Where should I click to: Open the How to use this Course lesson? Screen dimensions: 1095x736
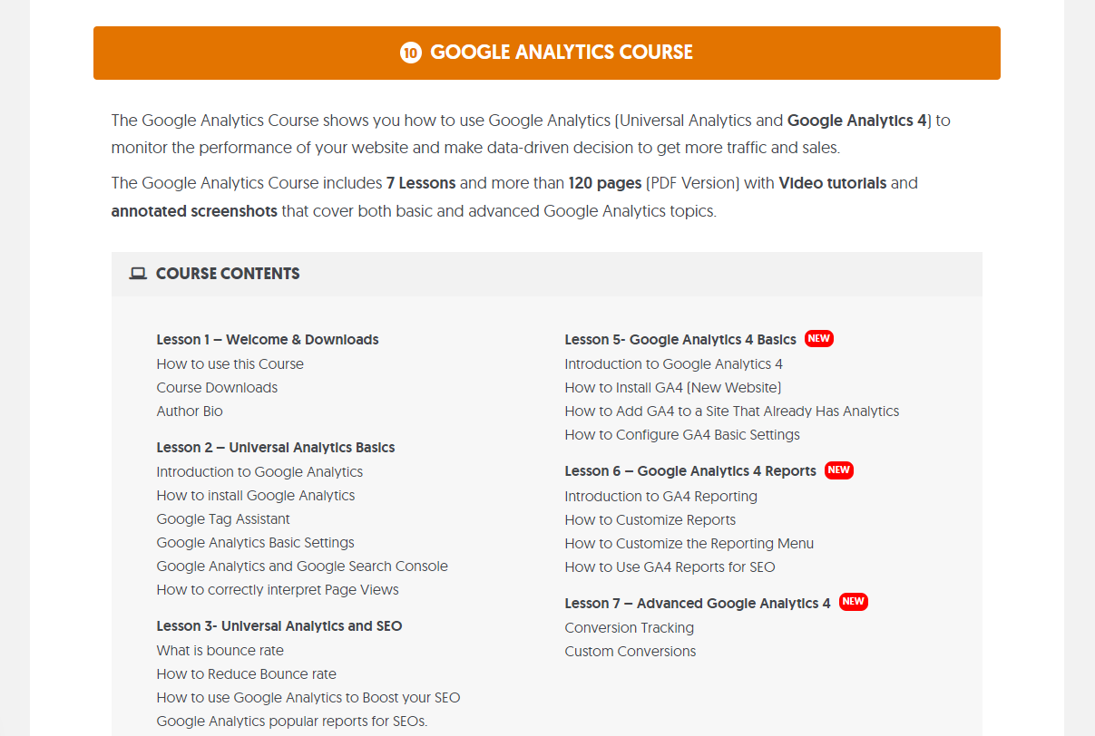tap(230, 363)
